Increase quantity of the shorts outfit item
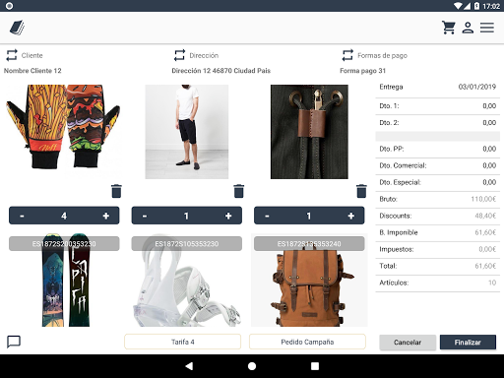This screenshot has height=378, width=504. pos(228,216)
